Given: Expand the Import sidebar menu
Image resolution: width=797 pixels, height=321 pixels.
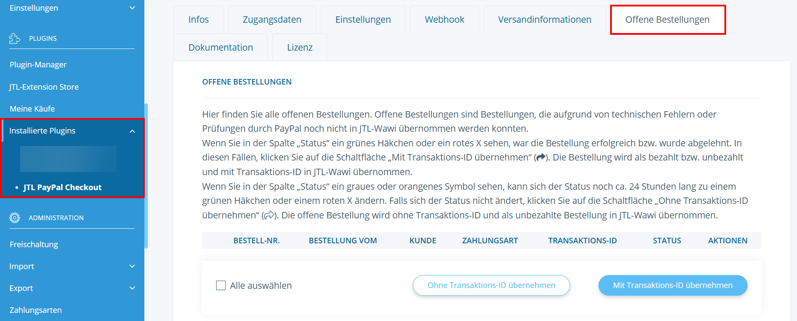Looking at the screenshot, I should (x=132, y=266).
